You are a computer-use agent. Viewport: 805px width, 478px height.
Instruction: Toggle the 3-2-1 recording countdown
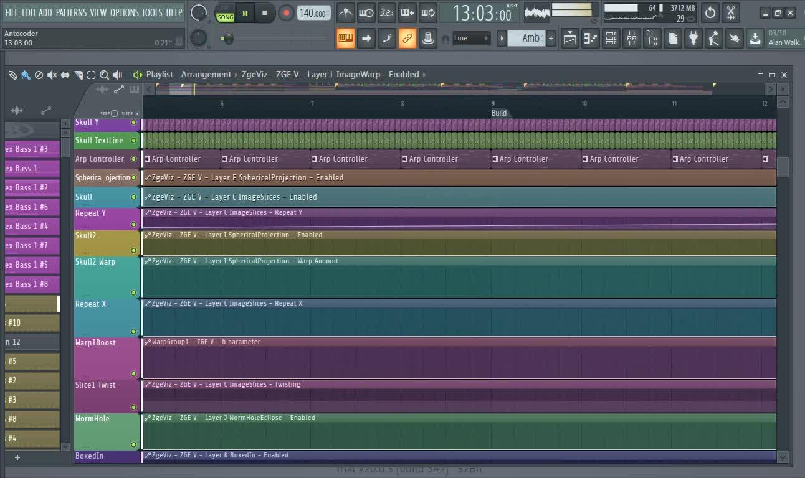pyautogui.click(x=387, y=12)
